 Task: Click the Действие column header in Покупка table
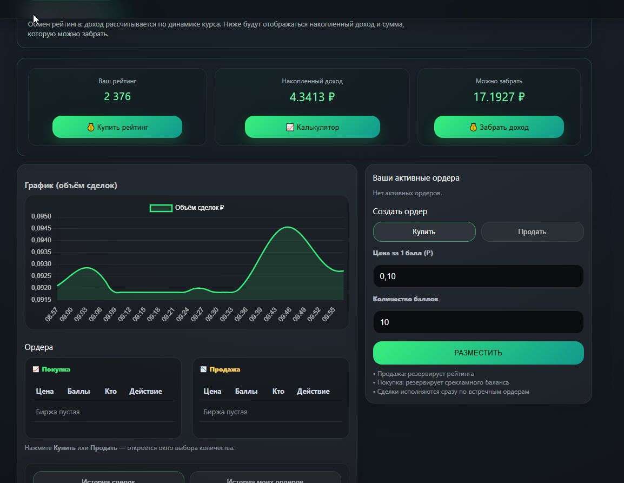click(x=145, y=392)
